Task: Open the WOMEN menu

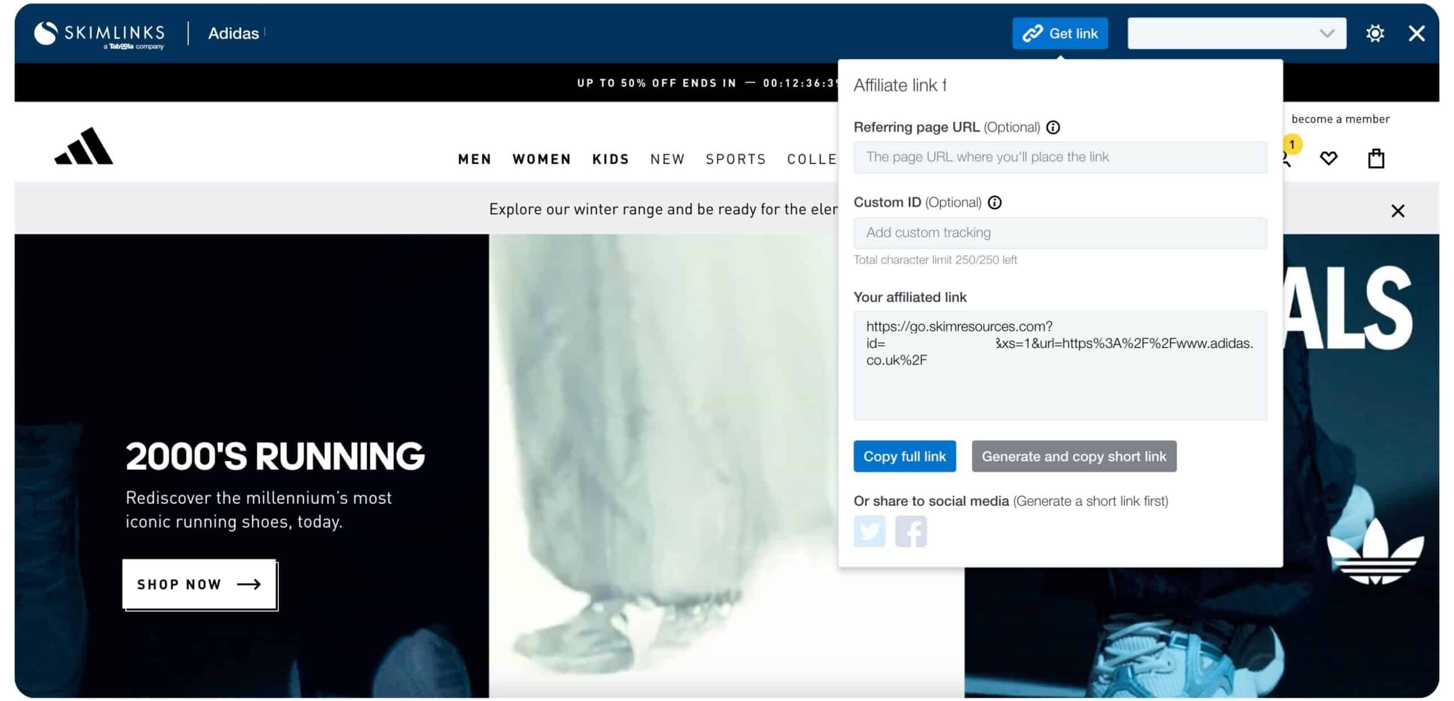Action: tap(541, 159)
